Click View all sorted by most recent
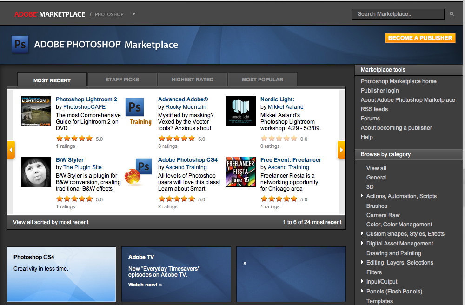The width and height of the screenshot is (465, 305). 51,222
